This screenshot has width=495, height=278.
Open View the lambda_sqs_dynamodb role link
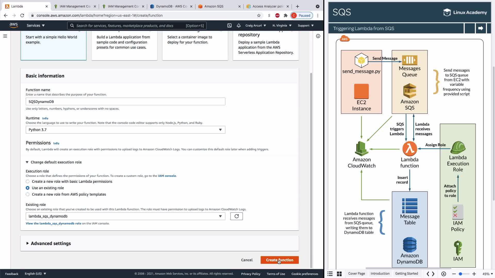pyautogui.click(x=53, y=223)
